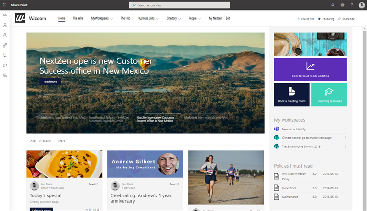Open user profile avatar
The height and width of the screenshot is (211, 367).
[x=362, y=5]
